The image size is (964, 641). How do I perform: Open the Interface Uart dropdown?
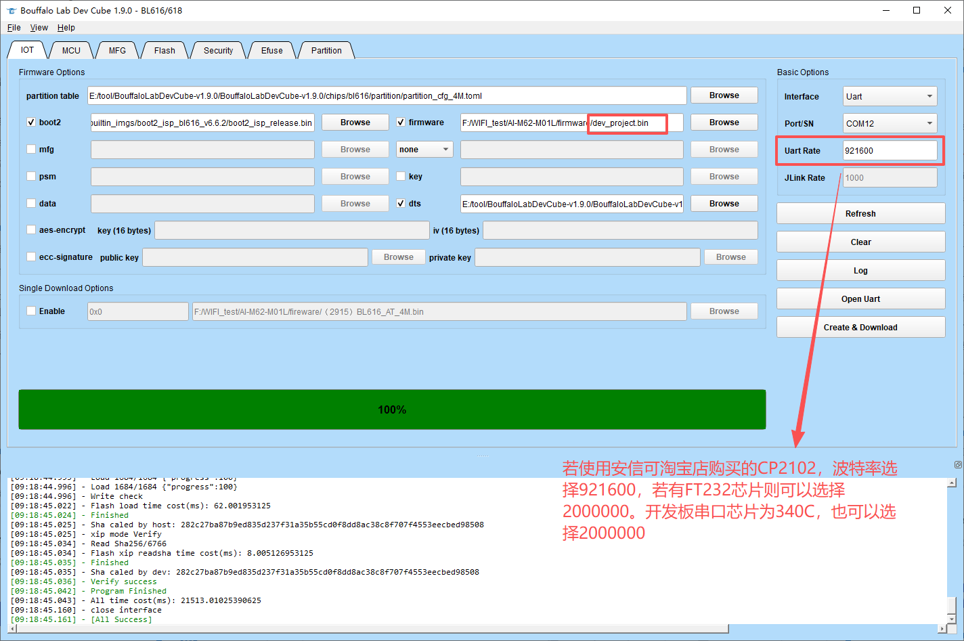pos(890,96)
